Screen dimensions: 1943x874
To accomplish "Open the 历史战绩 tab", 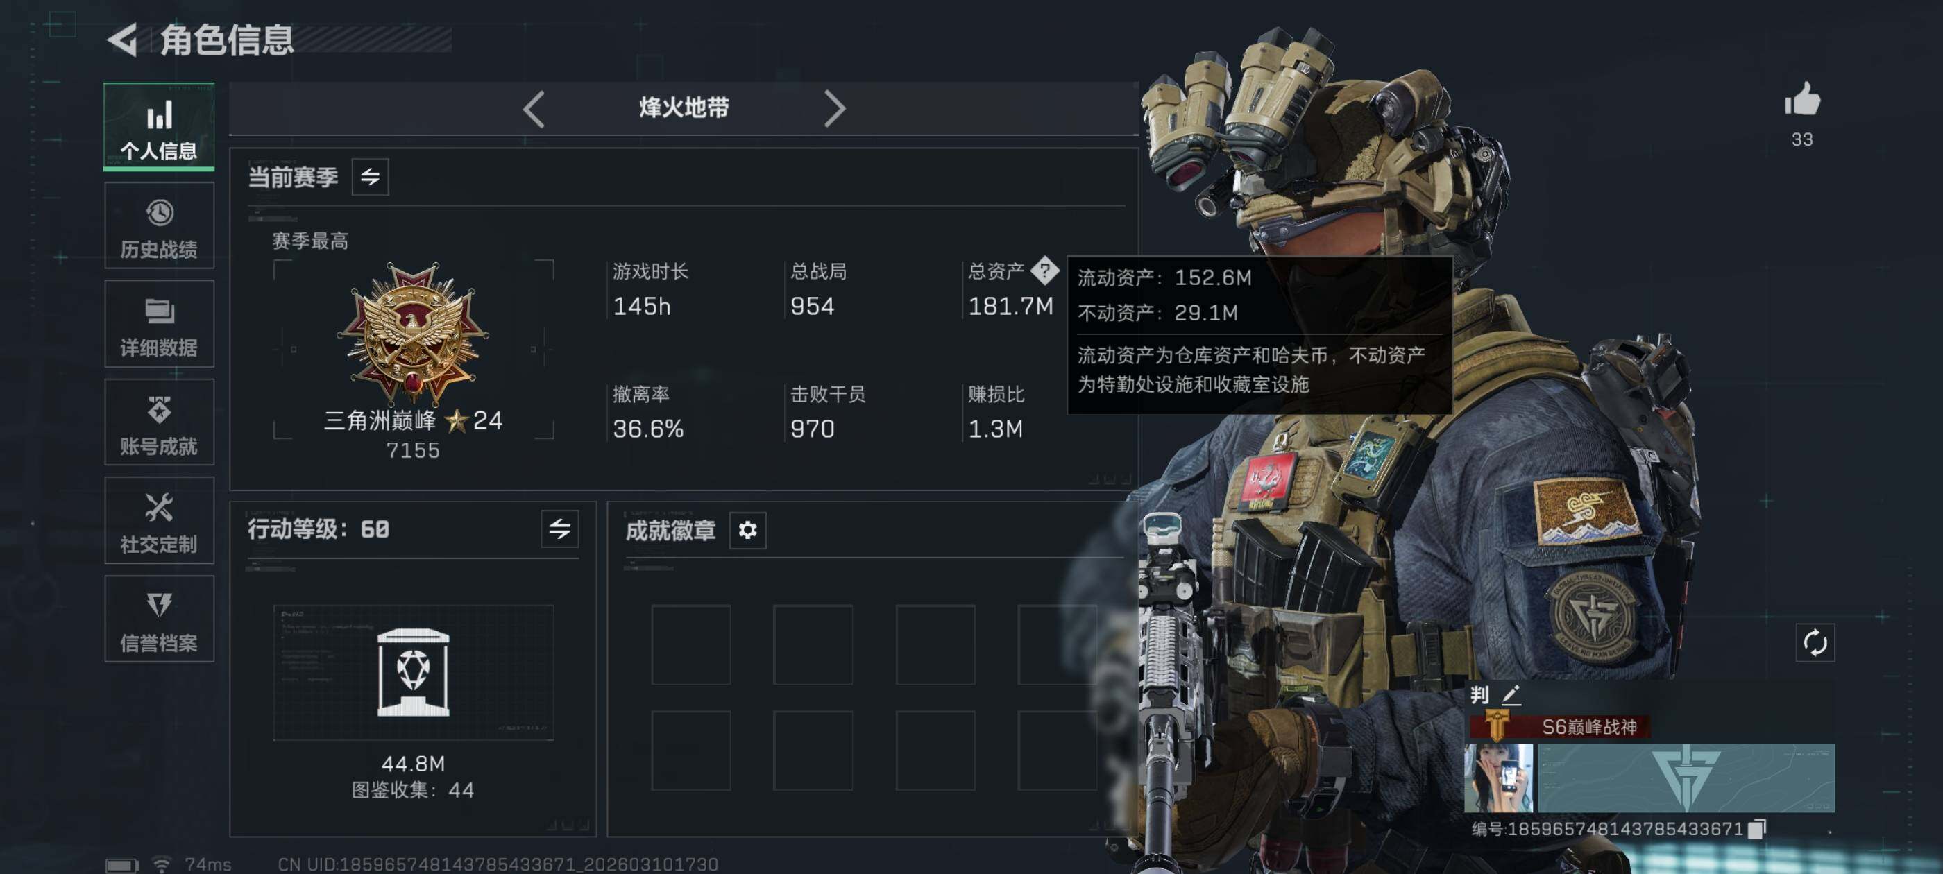I will (x=158, y=225).
